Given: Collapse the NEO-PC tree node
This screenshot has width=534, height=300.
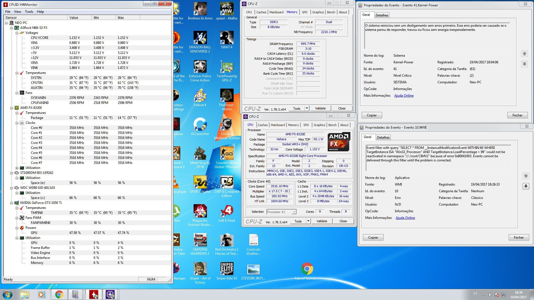Looking at the screenshot, I should point(6,23).
